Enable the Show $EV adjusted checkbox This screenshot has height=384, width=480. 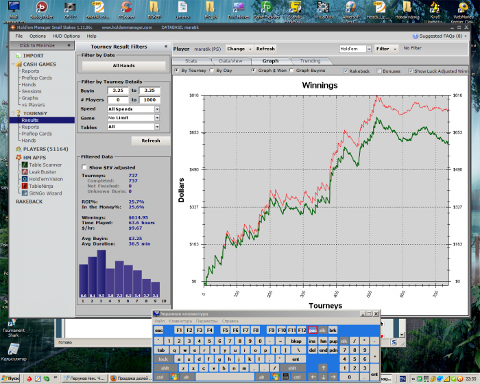coord(84,167)
